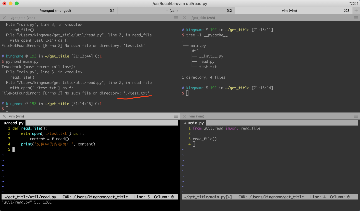Open the bottom-left vim pane hamburger menu
Image resolution: width=360 pixels, height=211 pixels.
tap(176, 116)
